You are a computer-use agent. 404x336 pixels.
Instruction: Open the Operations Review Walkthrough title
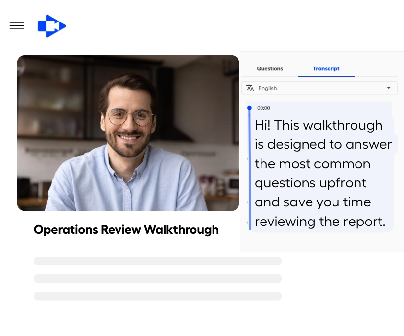point(126,229)
